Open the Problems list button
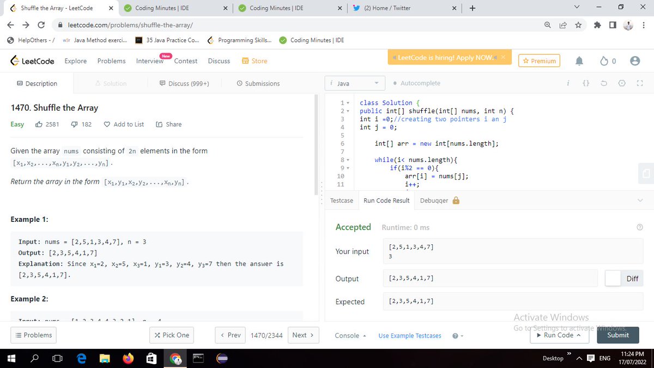This screenshot has width=654, height=368. [x=34, y=335]
